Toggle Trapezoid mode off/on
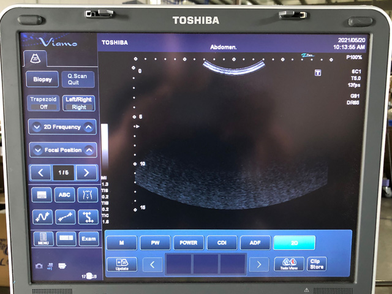This screenshot has height=294, width=392. coord(43,103)
